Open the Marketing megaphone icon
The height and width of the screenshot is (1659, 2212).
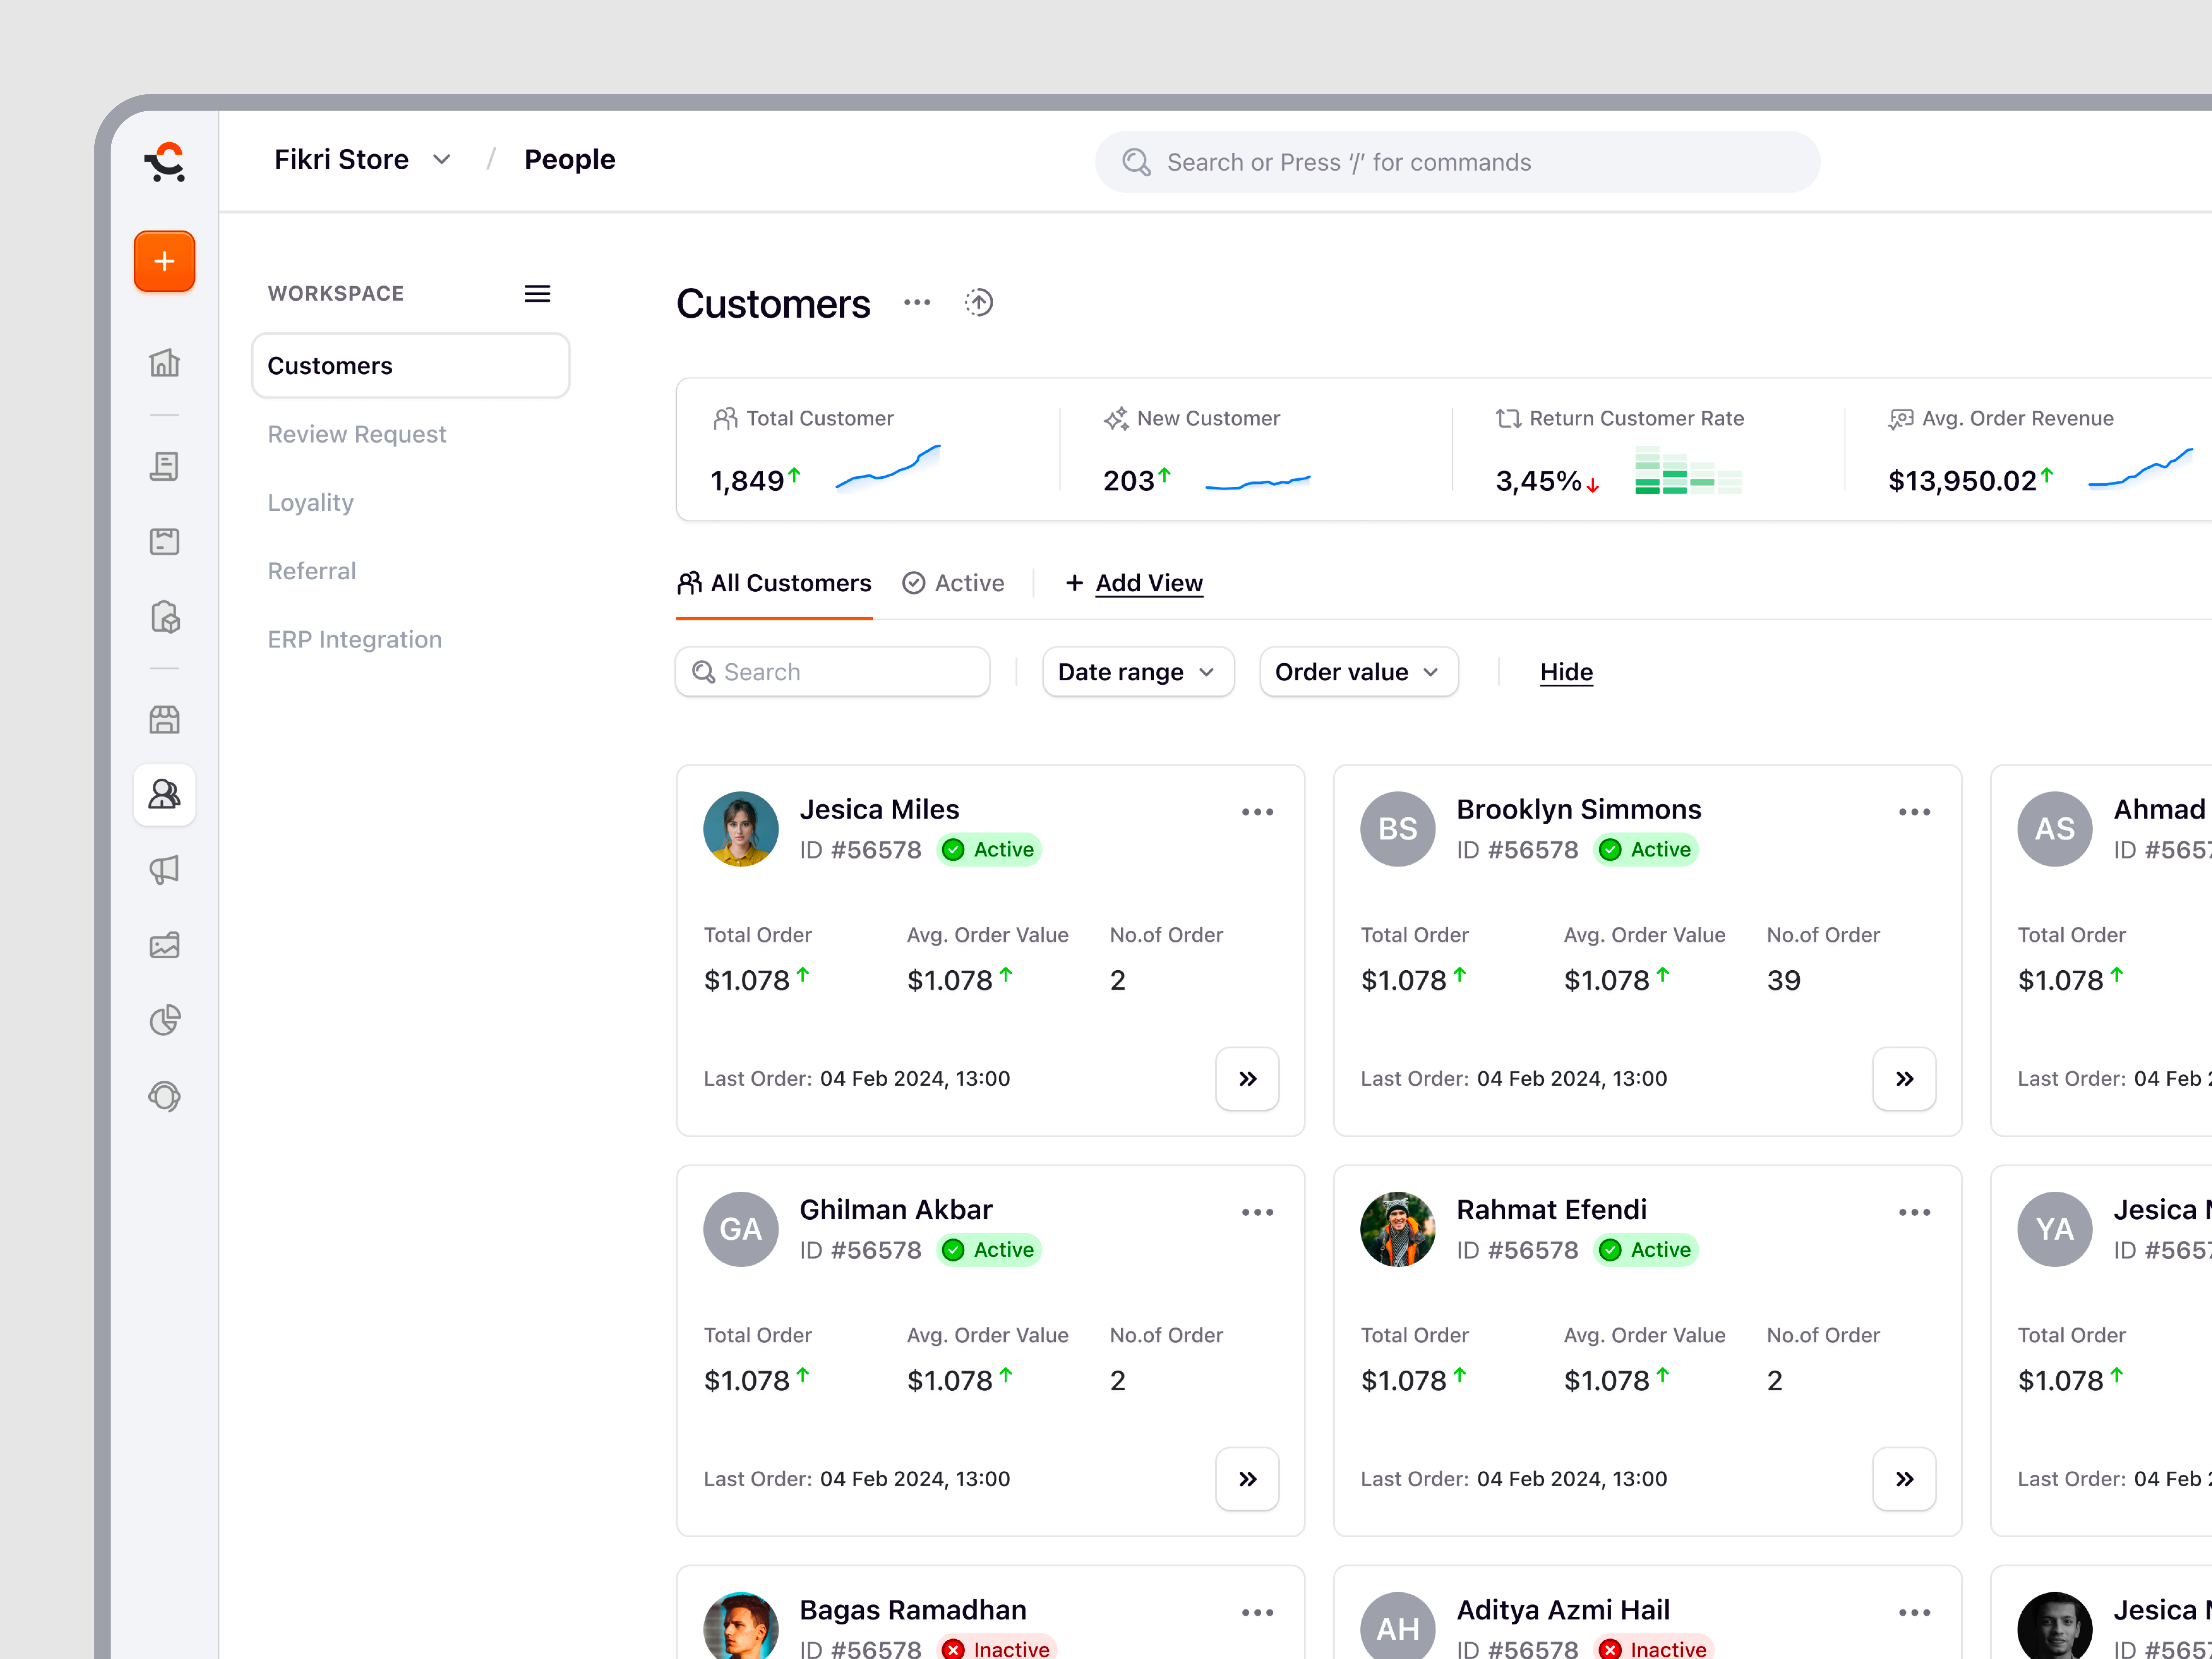[164, 869]
